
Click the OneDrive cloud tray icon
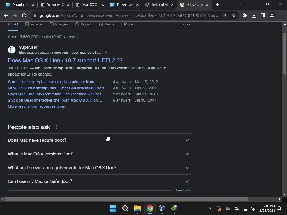(x=228, y=208)
